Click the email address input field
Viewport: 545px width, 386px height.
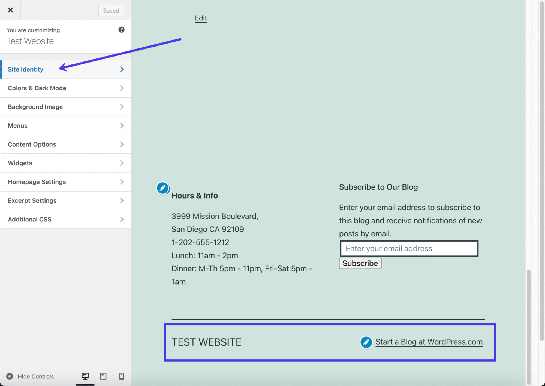point(409,249)
